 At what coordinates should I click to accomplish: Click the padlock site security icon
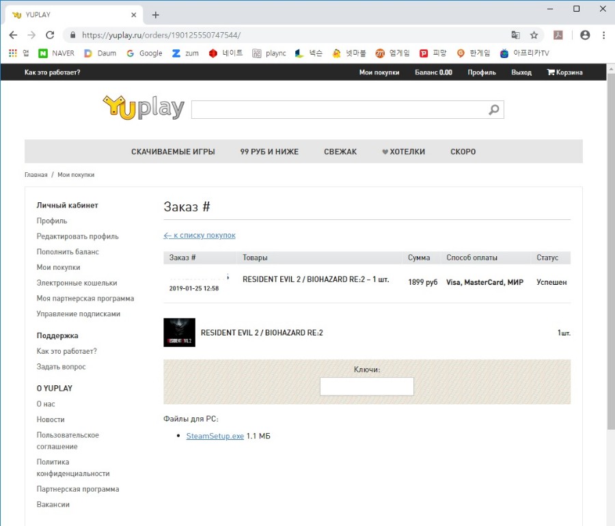[x=72, y=36]
